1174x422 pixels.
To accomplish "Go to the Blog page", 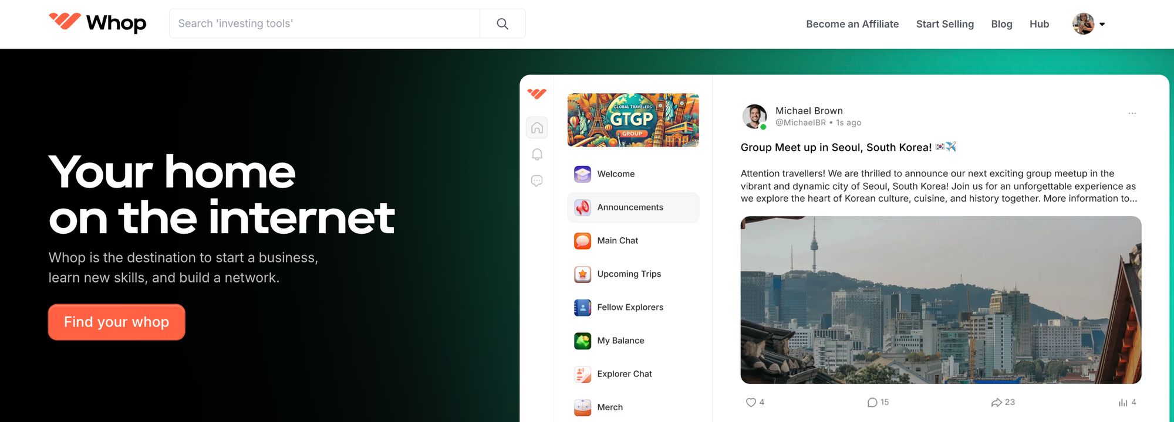I will (x=1001, y=24).
